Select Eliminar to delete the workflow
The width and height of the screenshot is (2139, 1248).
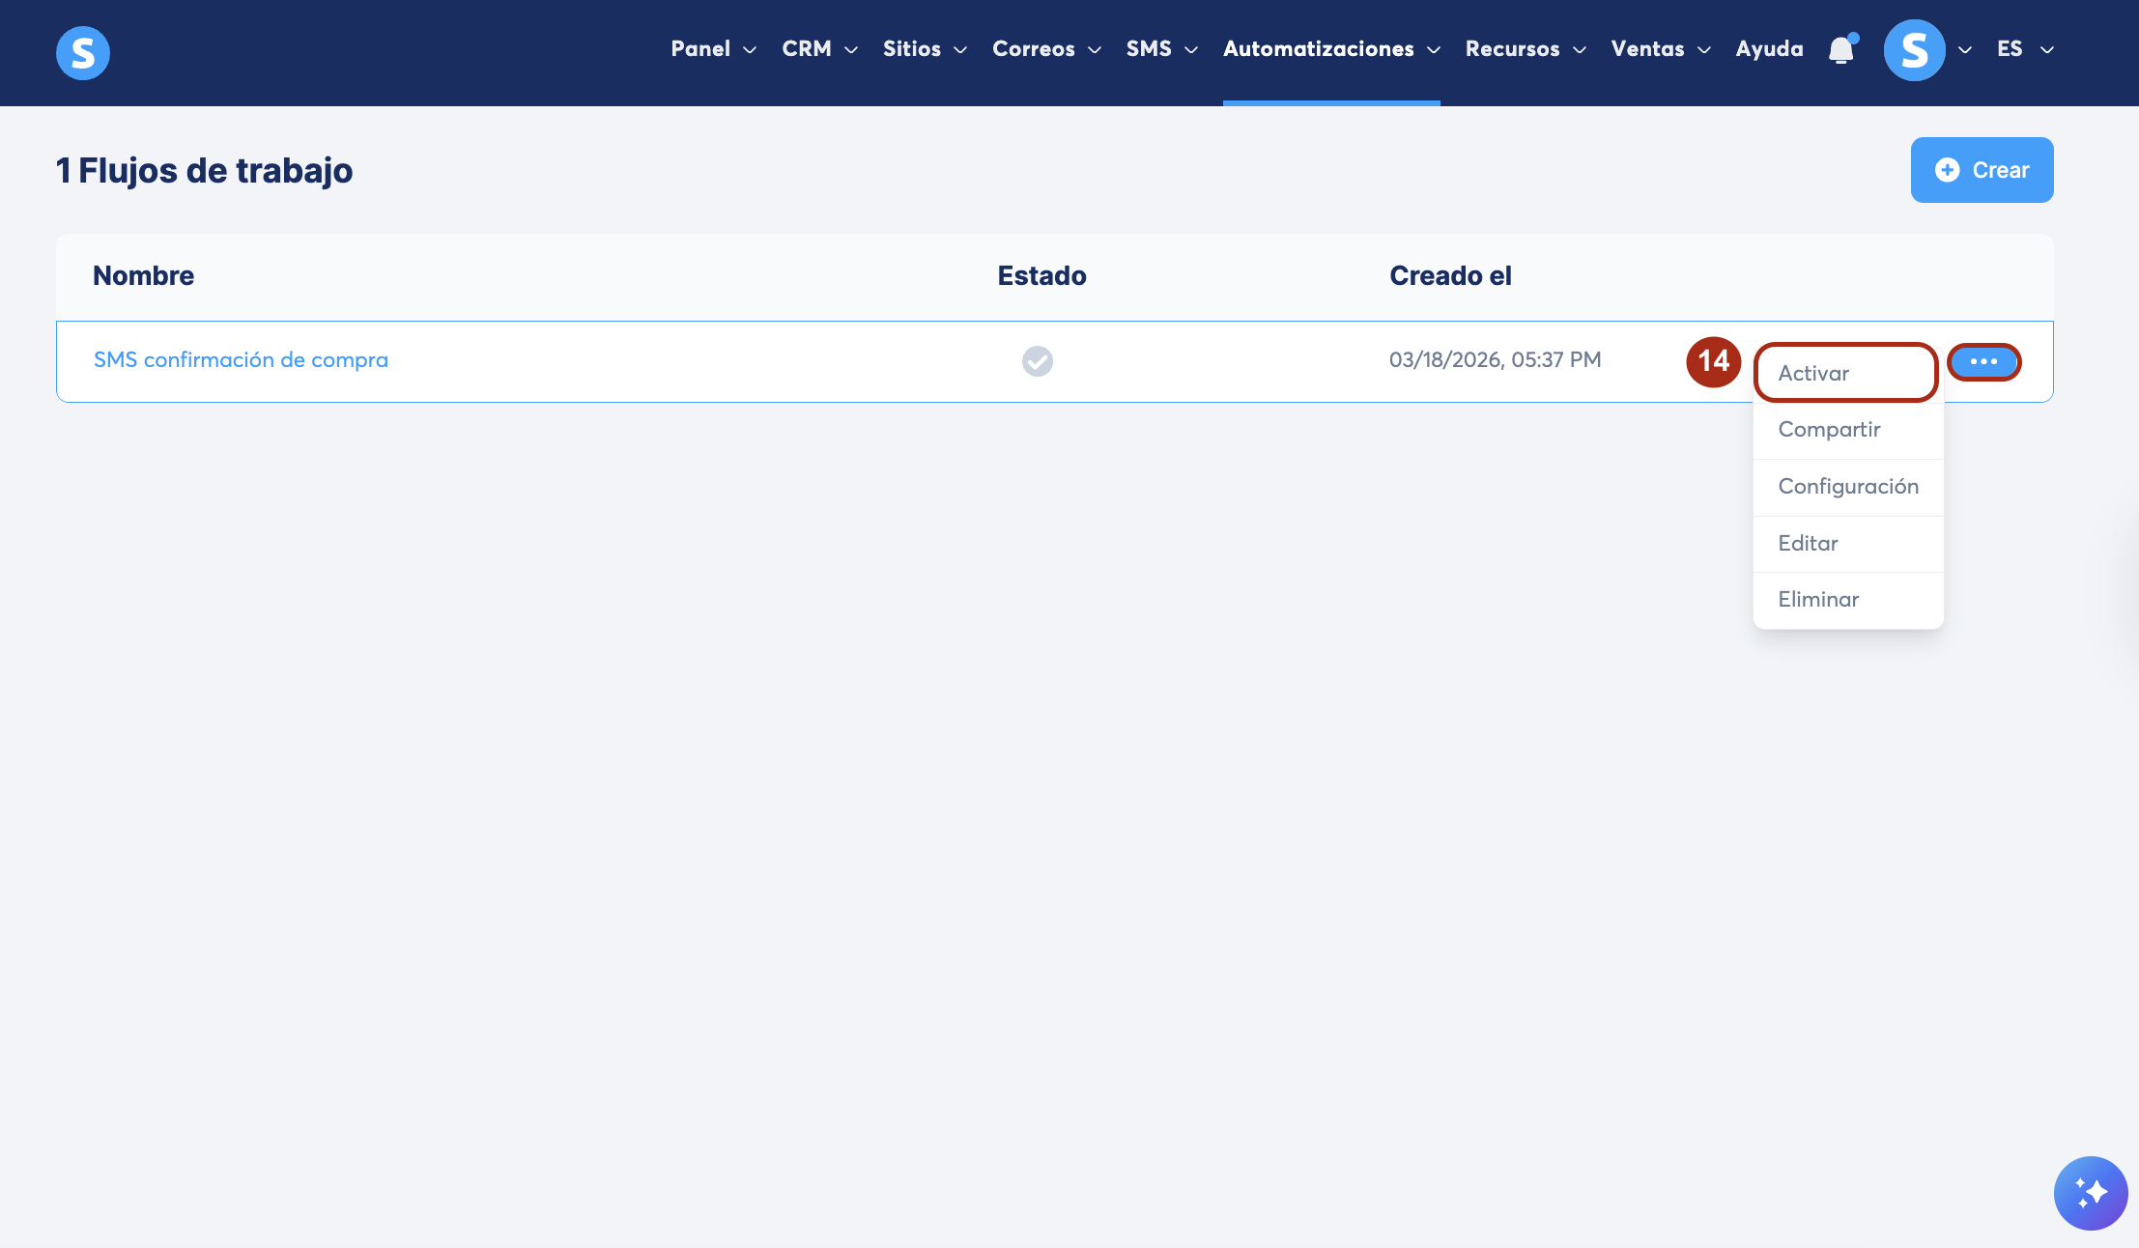(1817, 599)
